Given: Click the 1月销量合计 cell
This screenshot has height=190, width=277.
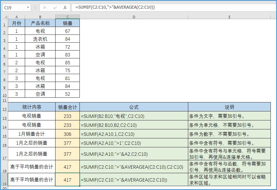Looking at the screenshot, I should (32, 134).
